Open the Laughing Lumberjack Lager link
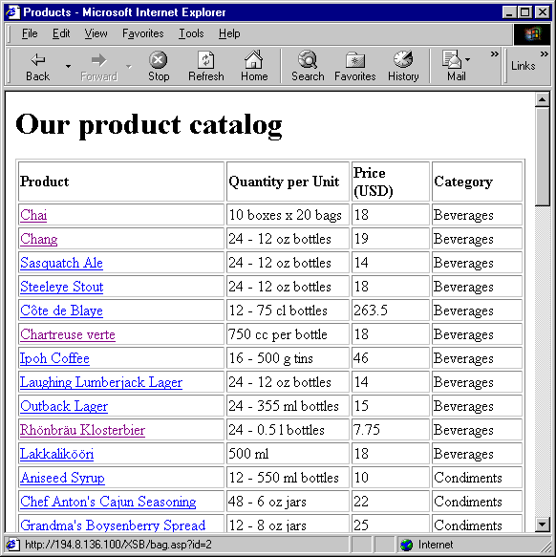Viewport: 556px width, 557px height. [x=101, y=382]
